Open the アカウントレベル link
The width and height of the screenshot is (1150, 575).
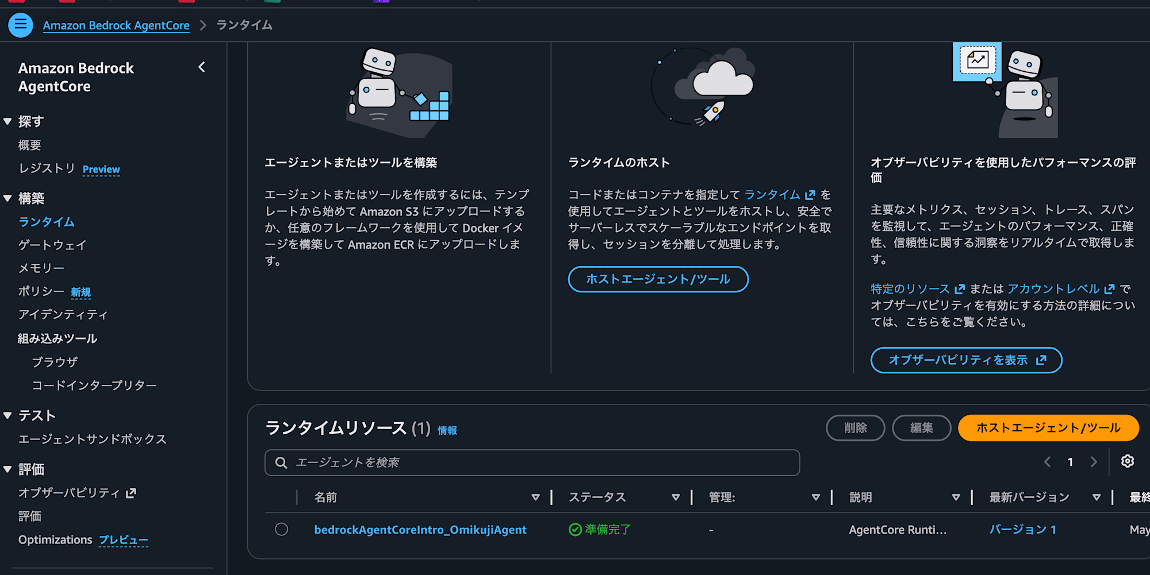[x=1053, y=289]
